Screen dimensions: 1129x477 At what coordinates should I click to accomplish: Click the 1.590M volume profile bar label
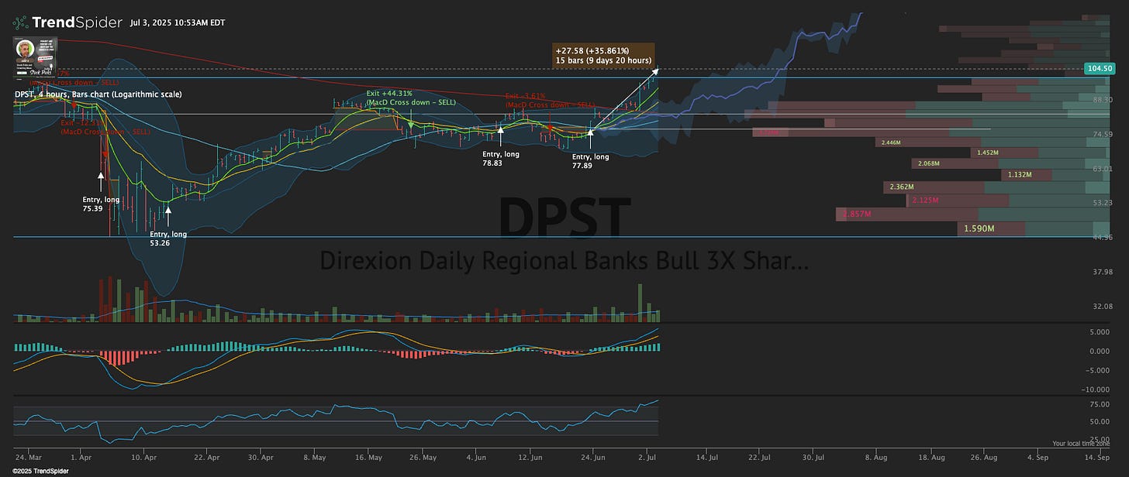(979, 229)
